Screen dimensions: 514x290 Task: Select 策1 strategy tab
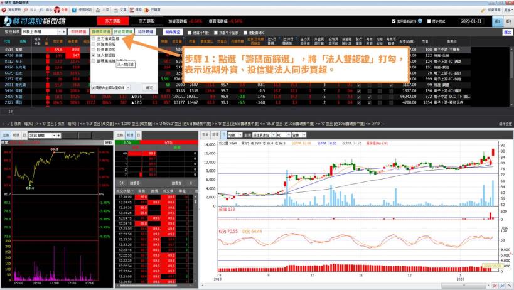pyautogui.click(x=498, y=21)
